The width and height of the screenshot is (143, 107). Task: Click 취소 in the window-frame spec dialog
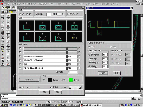[x=116, y=73]
